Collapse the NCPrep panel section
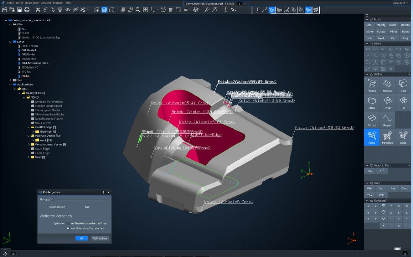The image size is (413, 257). pos(366,74)
